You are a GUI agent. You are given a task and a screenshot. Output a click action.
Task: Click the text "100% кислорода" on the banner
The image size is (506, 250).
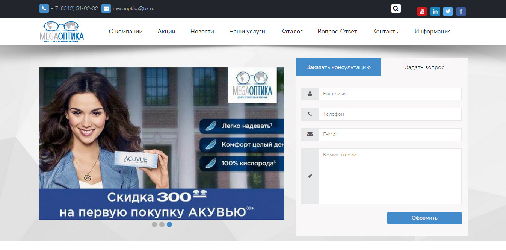click(249, 163)
